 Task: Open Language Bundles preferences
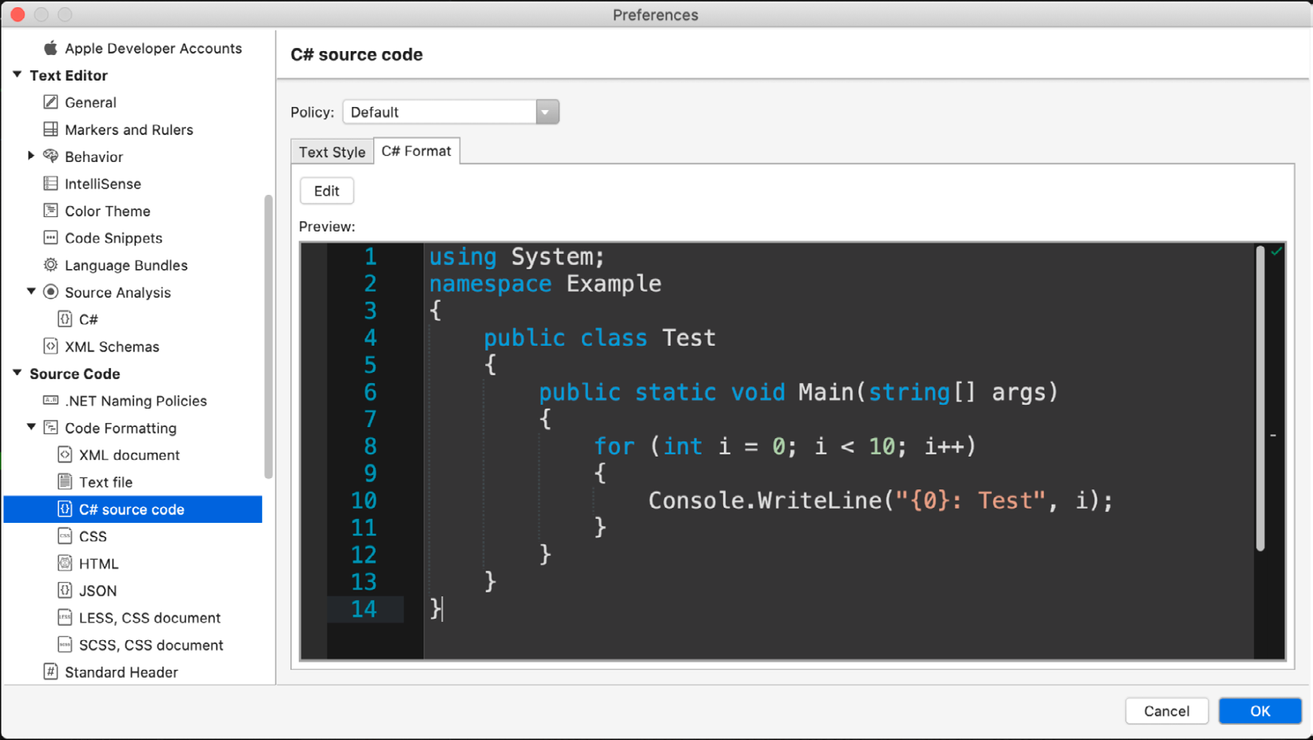[x=126, y=265]
